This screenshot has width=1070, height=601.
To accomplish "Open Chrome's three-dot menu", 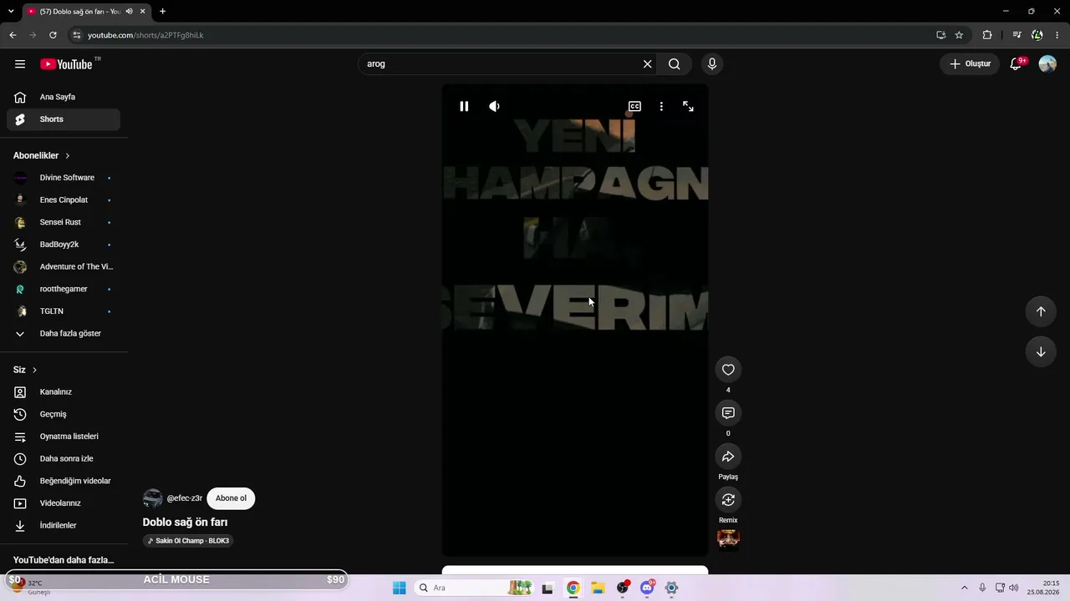I will click(1057, 35).
